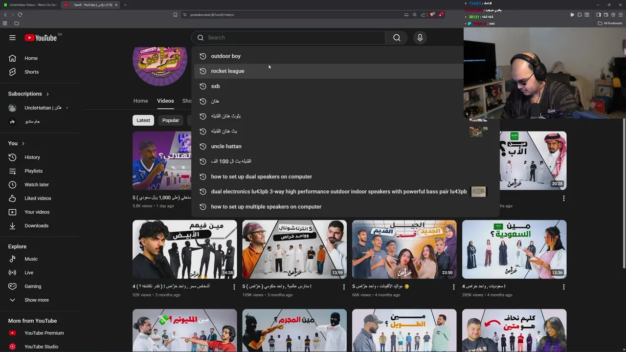The width and height of the screenshot is (626, 352).
Task: Reload the page in the browser toolbar
Action: click(20, 15)
